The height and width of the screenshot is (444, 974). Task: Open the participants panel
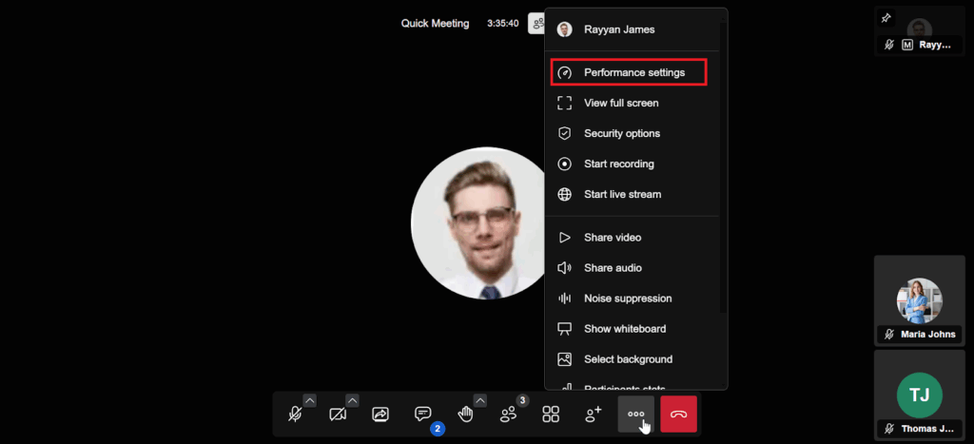coord(509,415)
